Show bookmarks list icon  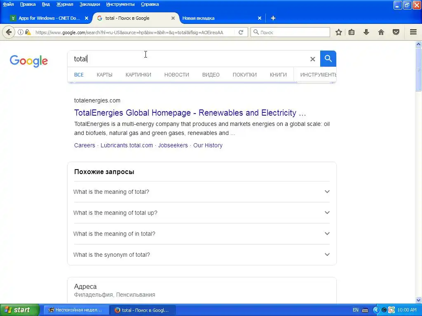click(352, 32)
